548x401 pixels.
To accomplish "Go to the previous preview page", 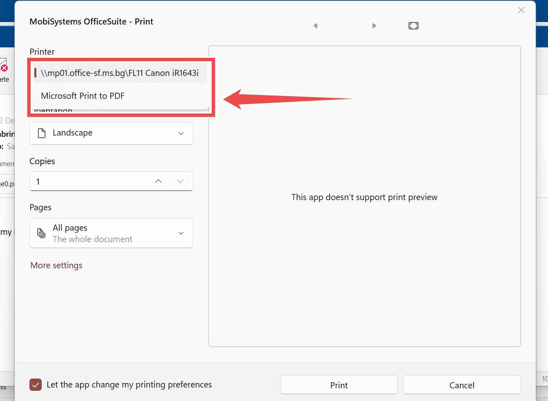I will (315, 26).
